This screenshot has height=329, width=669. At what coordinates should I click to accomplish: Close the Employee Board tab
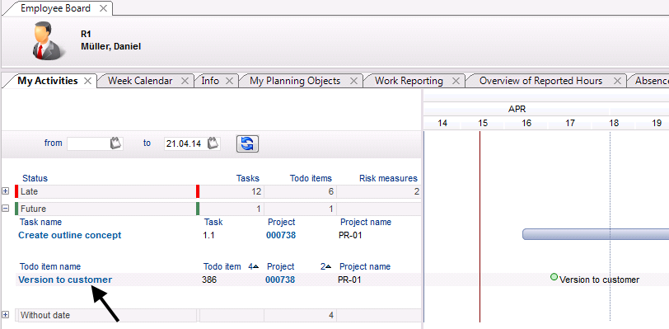click(x=103, y=8)
